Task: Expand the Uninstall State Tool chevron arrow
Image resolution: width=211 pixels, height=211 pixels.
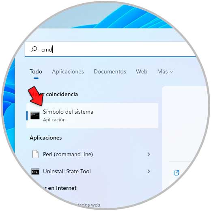Action: pyautogui.click(x=149, y=171)
